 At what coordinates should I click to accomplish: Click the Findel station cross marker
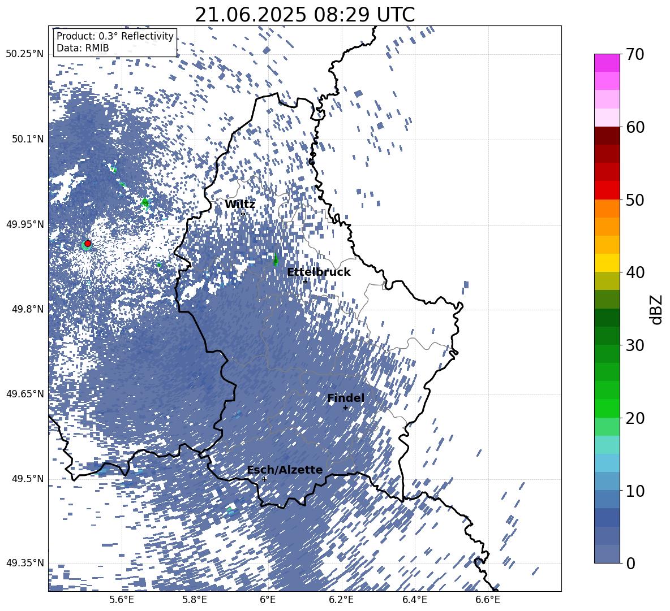coord(345,408)
